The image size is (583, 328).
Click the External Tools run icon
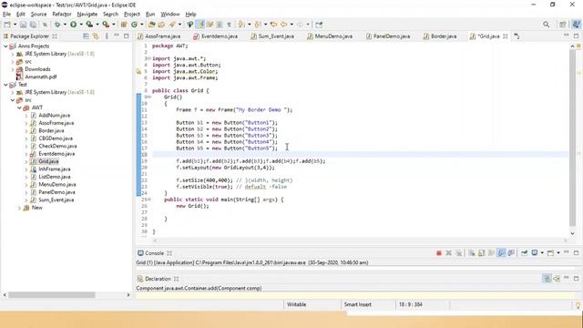(x=106, y=25)
